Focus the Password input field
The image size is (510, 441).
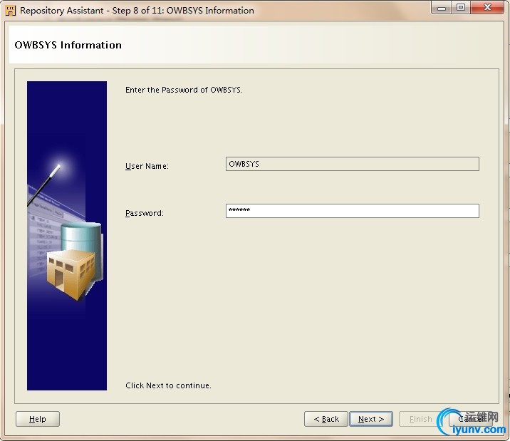coord(353,211)
